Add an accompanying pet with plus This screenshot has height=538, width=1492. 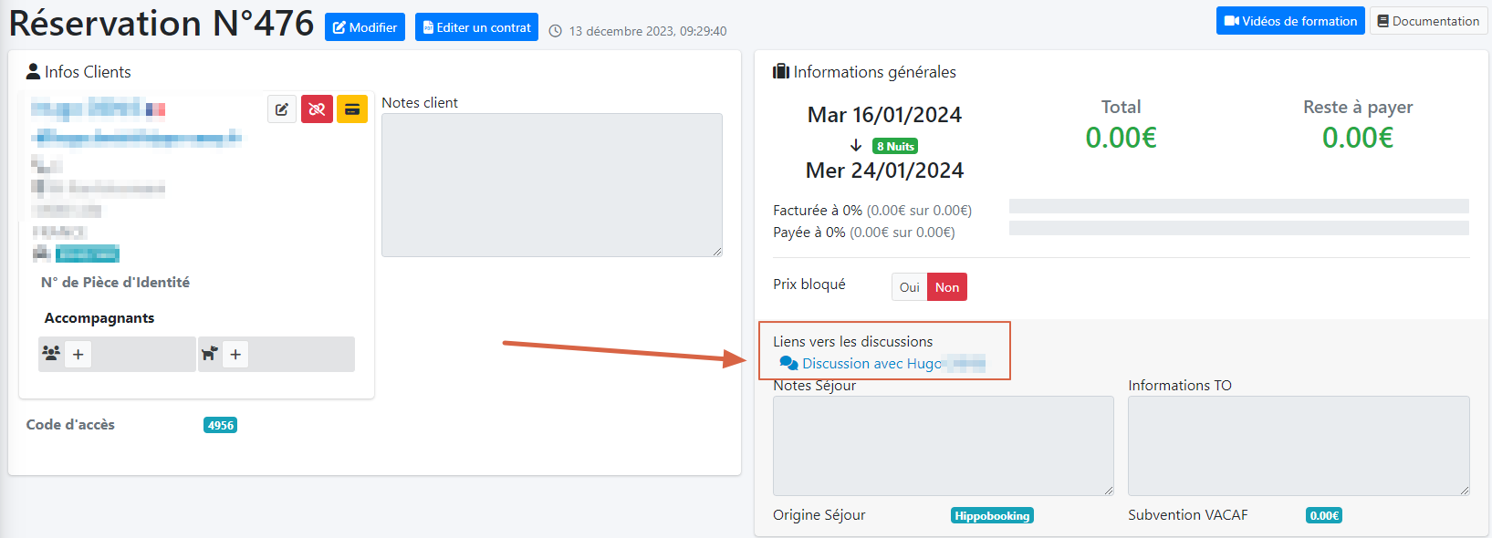pos(235,355)
